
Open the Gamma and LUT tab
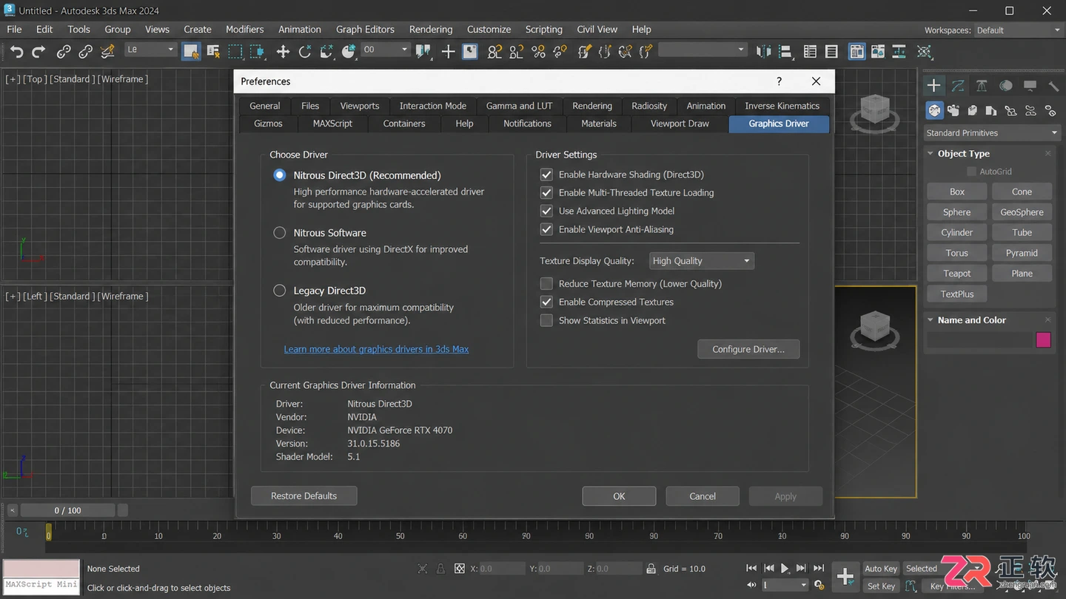coord(520,106)
